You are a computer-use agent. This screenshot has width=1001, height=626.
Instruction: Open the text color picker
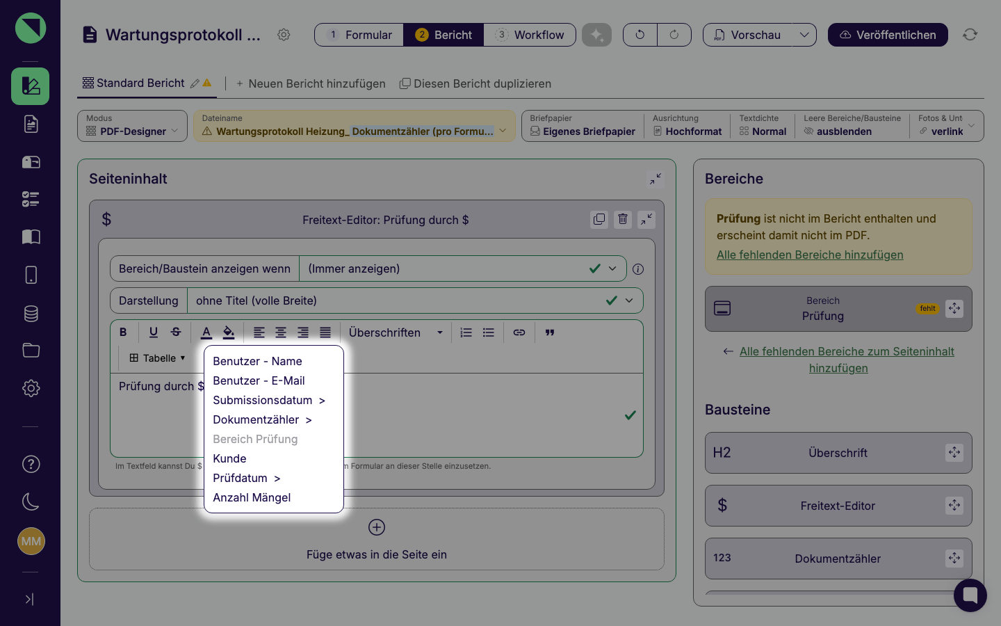[x=206, y=332]
